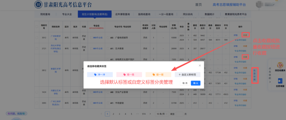
Task: Go to page 3 in pagination
Action: [119, 114]
